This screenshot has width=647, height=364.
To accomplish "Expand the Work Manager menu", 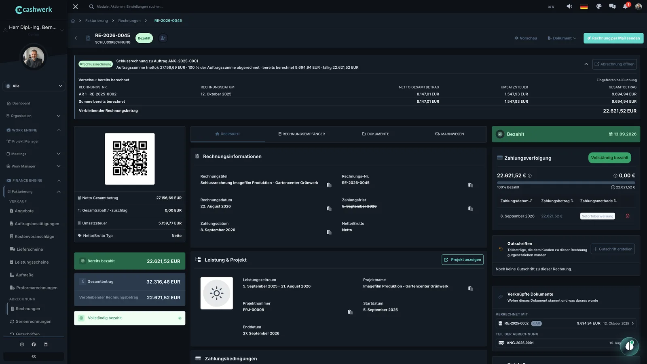I will [x=34, y=166].
